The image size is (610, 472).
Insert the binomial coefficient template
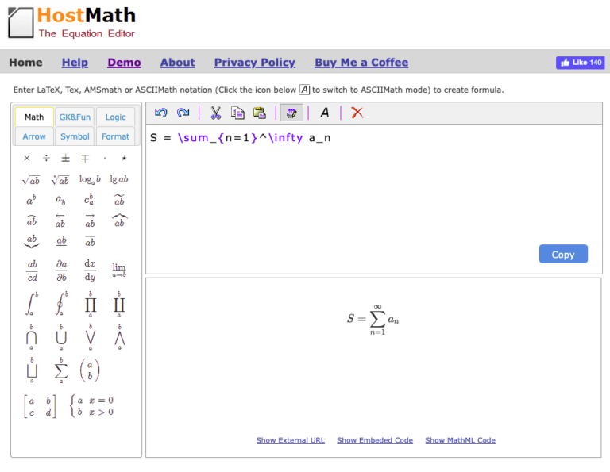click(x=90, y=370)
